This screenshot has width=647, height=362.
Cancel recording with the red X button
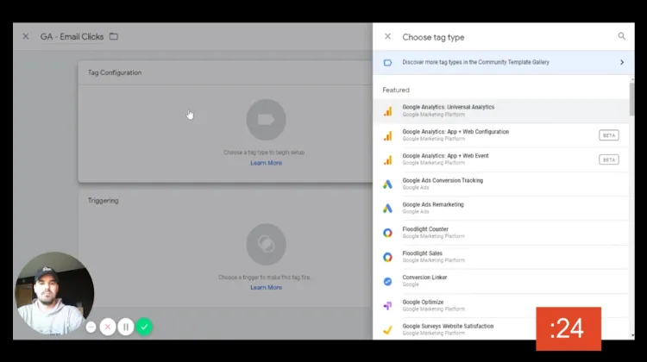[x=108, y=327]
